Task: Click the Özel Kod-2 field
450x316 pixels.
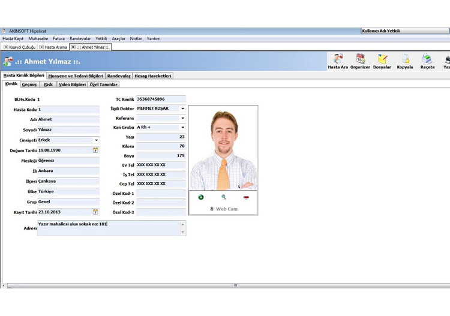Action: pos(161,203)
